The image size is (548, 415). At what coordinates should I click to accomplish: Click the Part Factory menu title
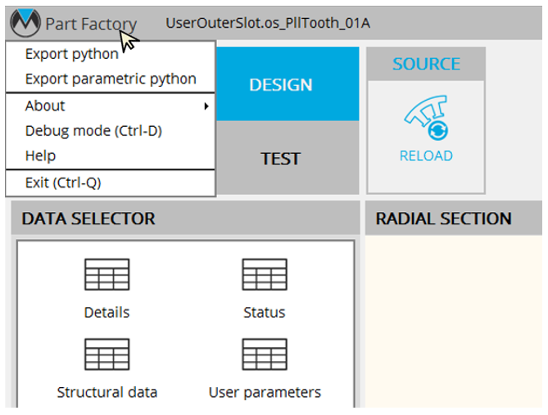pyautogui.click(x=91, y=25)
